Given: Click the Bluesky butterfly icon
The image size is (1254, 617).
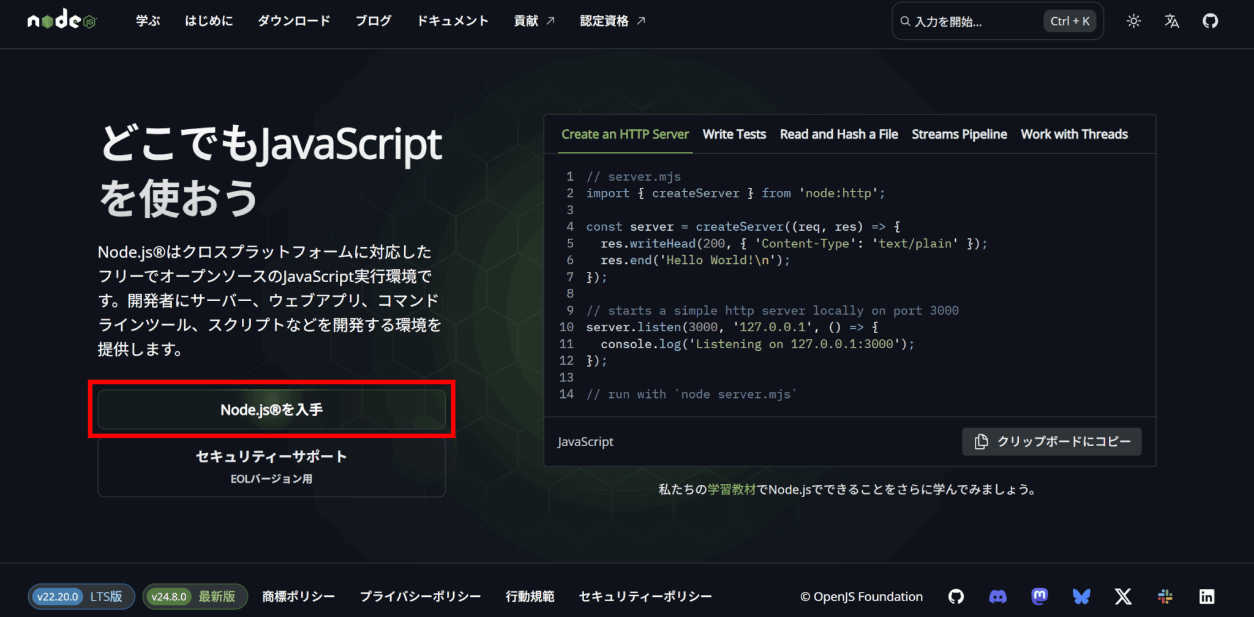Looking at the screenshot, I should (x=1081, y=596).
